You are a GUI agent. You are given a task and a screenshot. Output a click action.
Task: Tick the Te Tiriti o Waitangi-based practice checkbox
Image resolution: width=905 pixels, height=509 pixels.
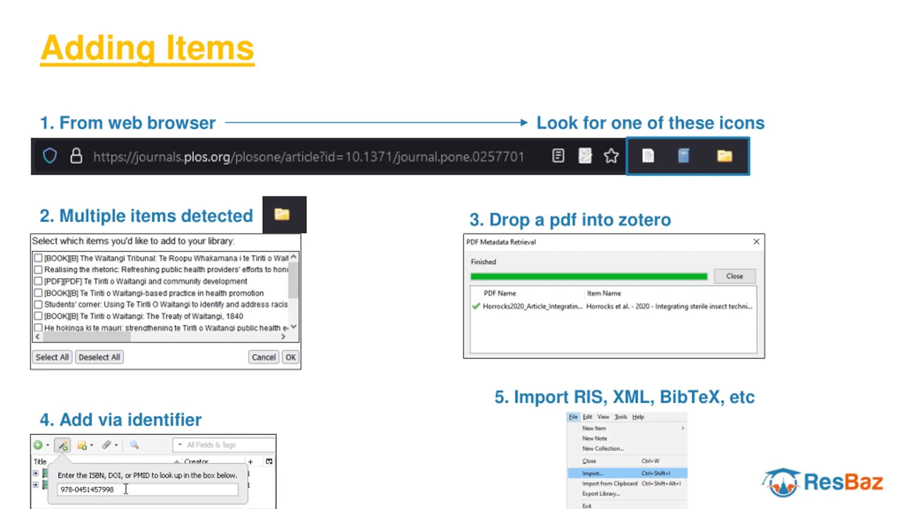(38, 293)
